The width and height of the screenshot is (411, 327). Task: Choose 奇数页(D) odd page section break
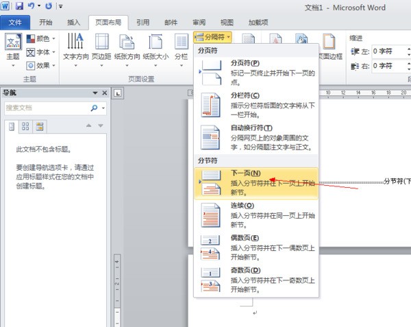256,280
